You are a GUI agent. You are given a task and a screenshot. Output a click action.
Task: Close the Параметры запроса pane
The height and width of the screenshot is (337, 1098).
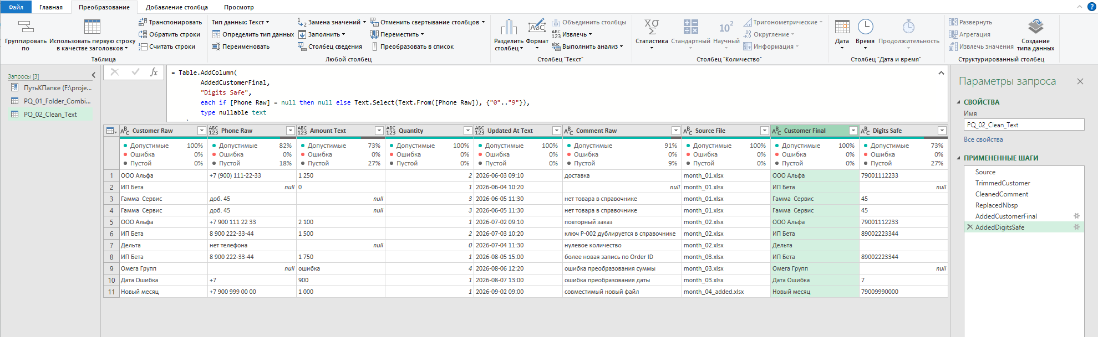1080,81
